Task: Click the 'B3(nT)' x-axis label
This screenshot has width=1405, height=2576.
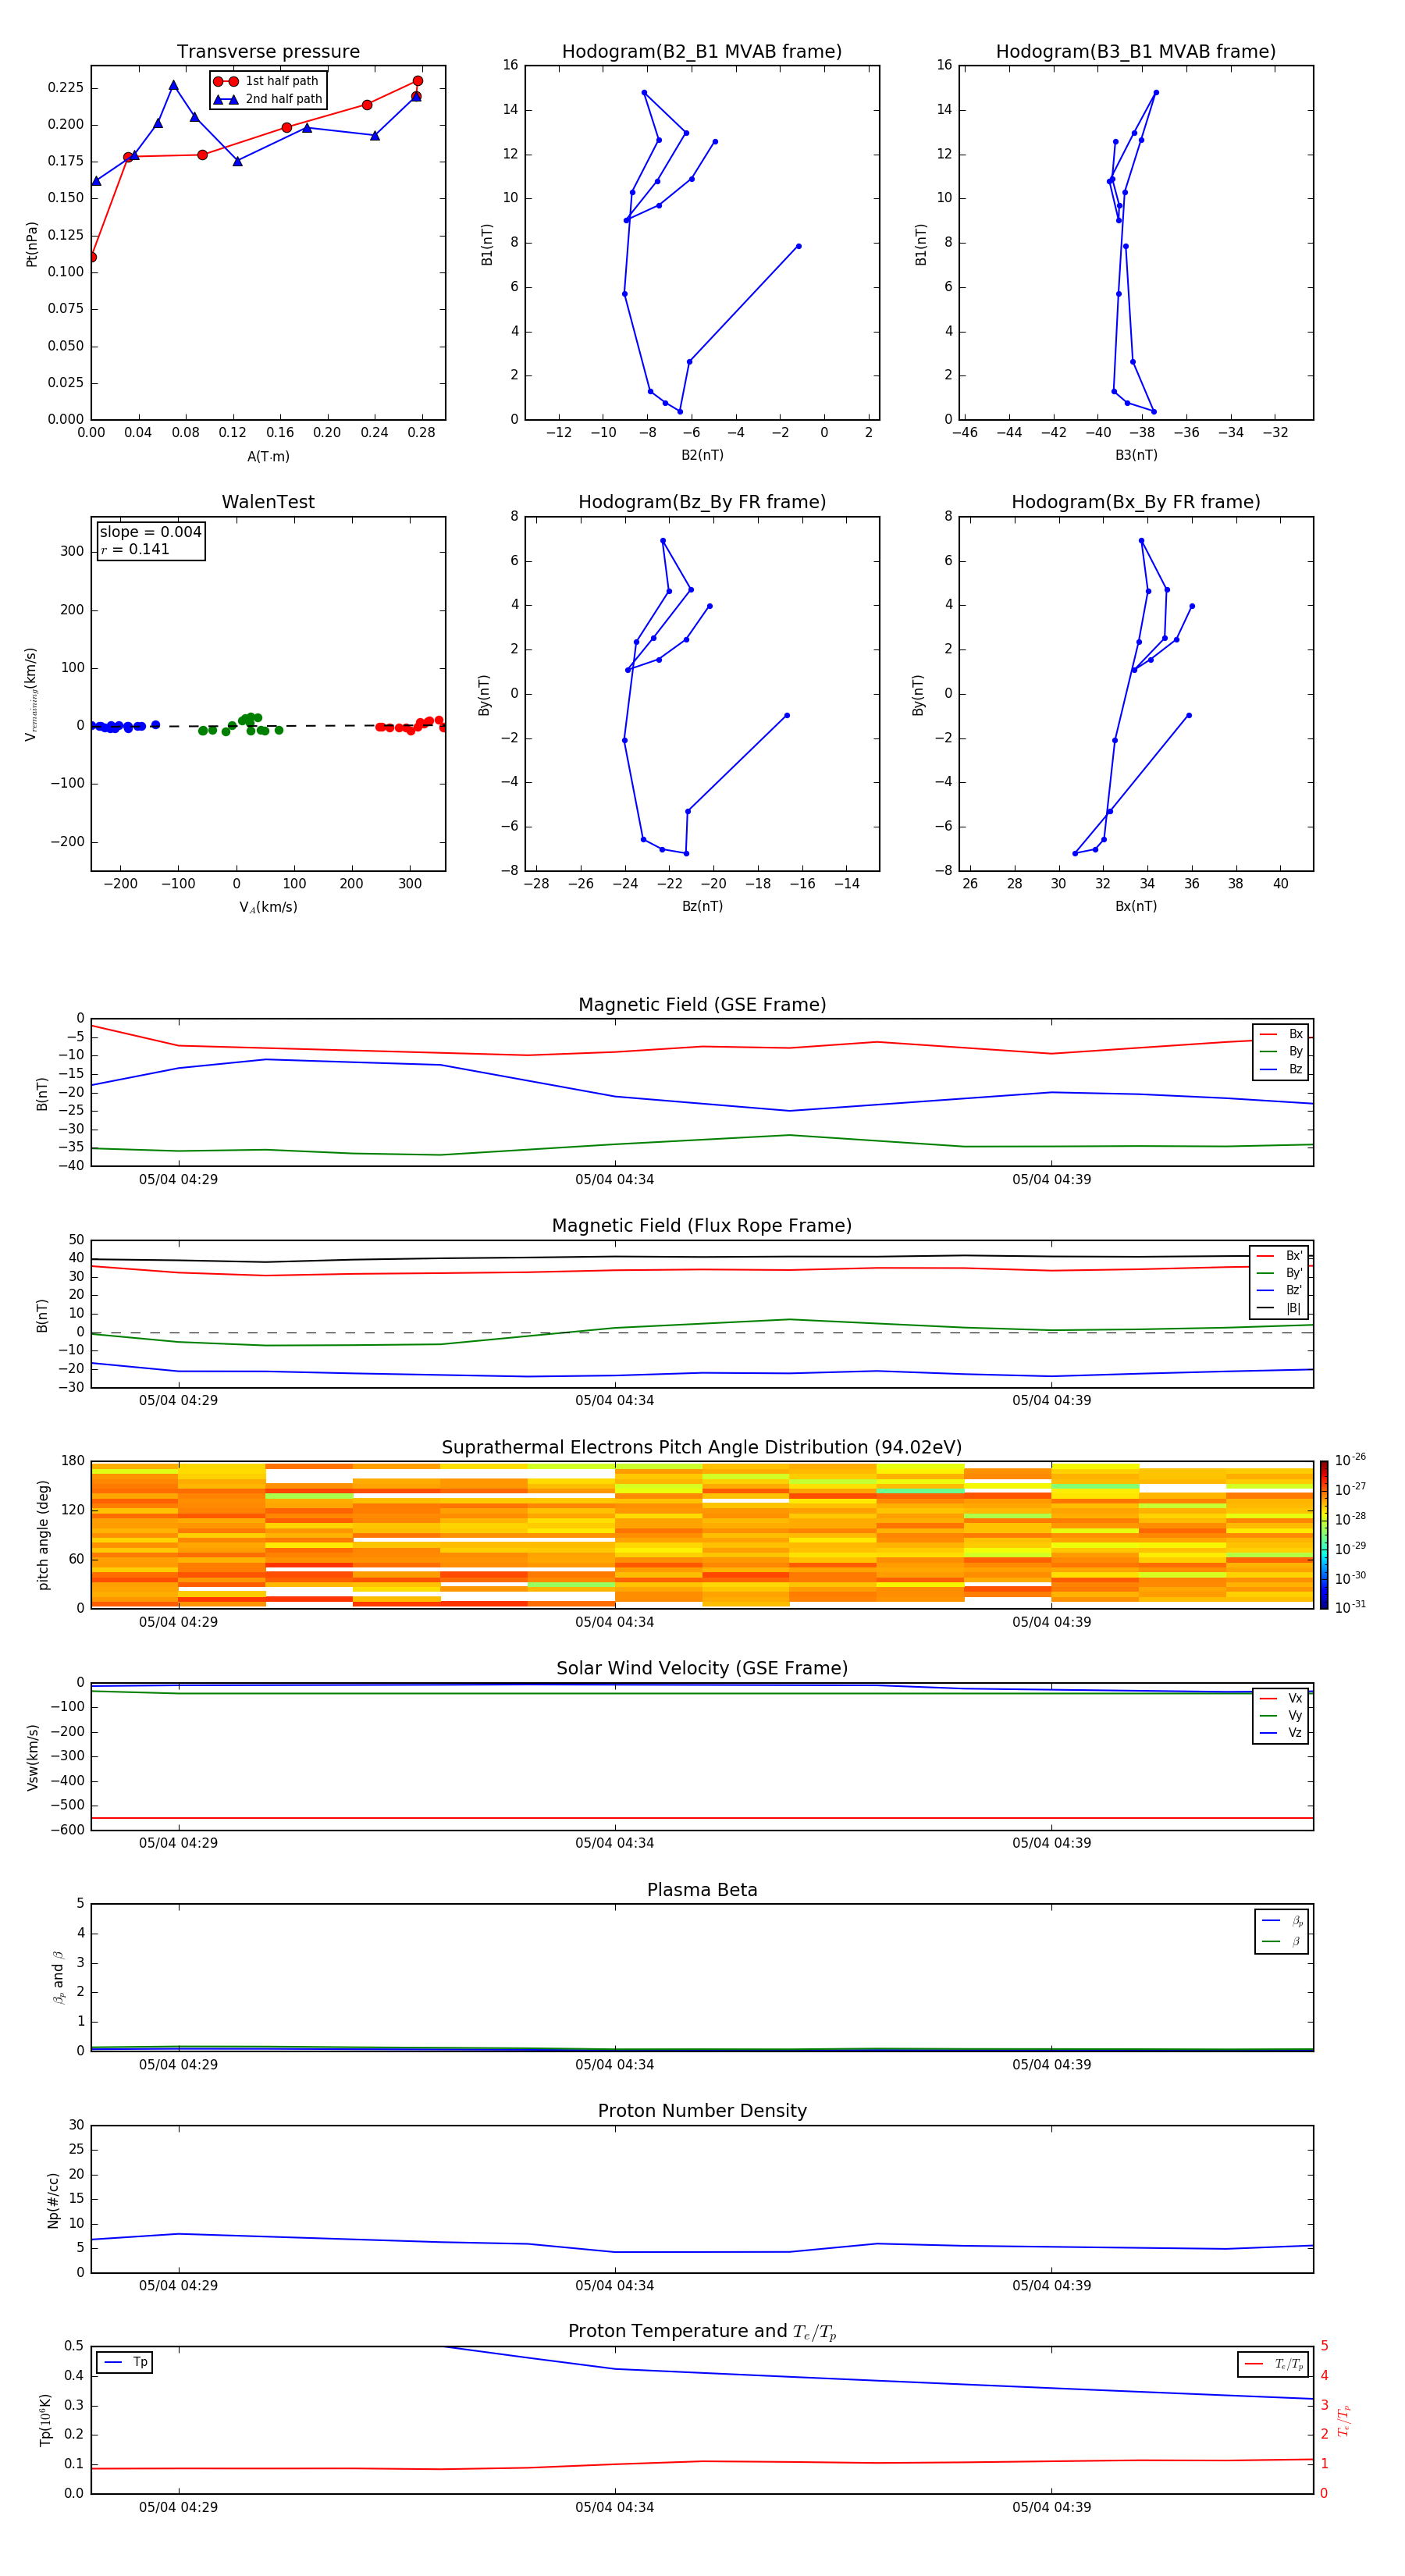Action: (1136, 455)
